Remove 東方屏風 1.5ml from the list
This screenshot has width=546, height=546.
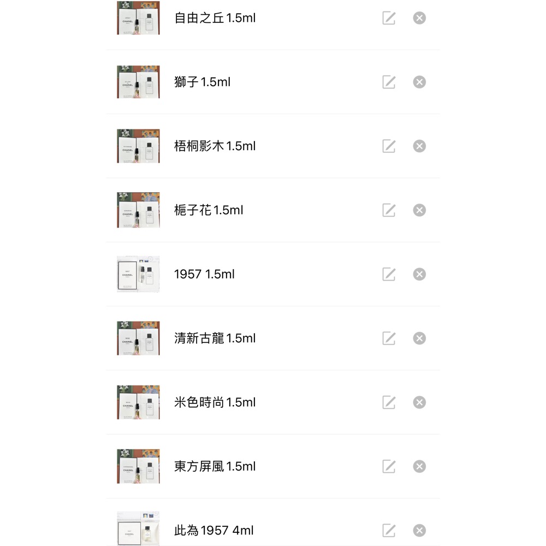tap(419, 466)
